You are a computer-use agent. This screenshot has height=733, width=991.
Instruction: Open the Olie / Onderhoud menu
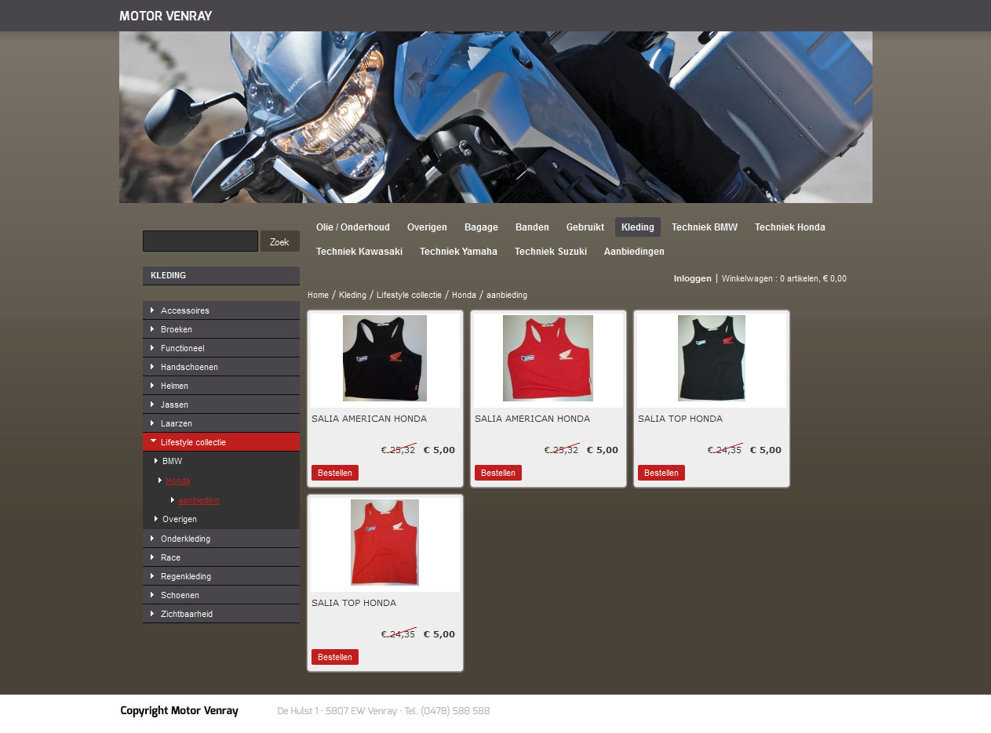(353, 227)
